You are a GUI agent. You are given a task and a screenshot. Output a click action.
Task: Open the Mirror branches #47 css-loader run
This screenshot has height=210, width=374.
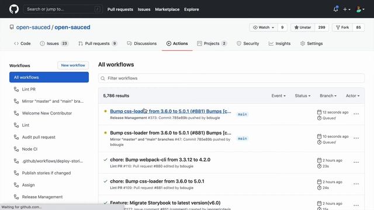pyautogui.click(x=171, y=133)
